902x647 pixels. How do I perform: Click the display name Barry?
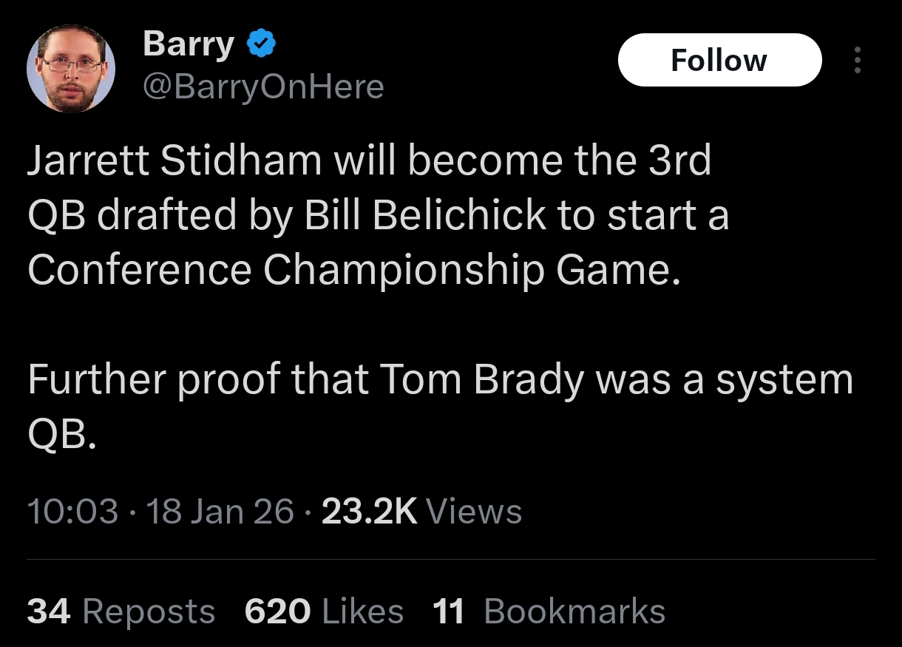pyautogui.click(x=188, y=44)
